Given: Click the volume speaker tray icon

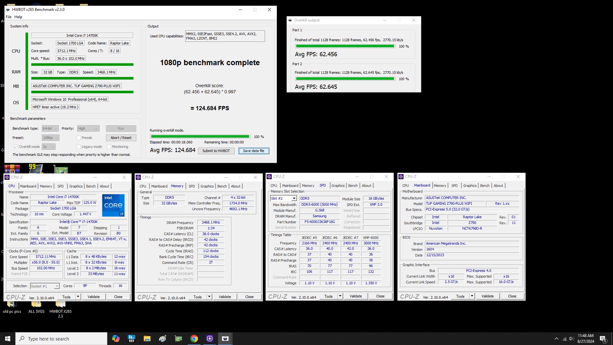Looking at the screenshot, I should 571,339.
